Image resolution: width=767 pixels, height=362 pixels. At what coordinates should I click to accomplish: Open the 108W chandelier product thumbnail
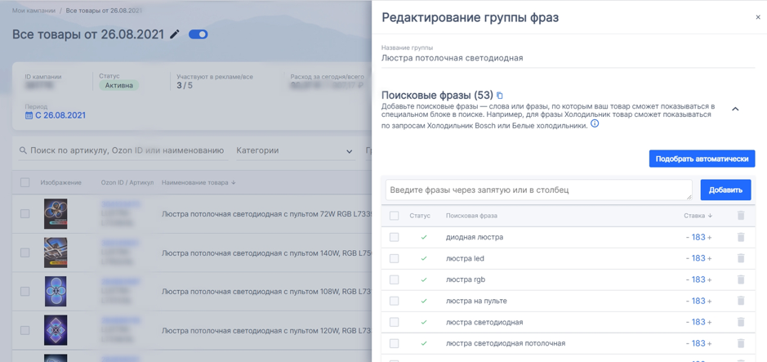(56, 292)
